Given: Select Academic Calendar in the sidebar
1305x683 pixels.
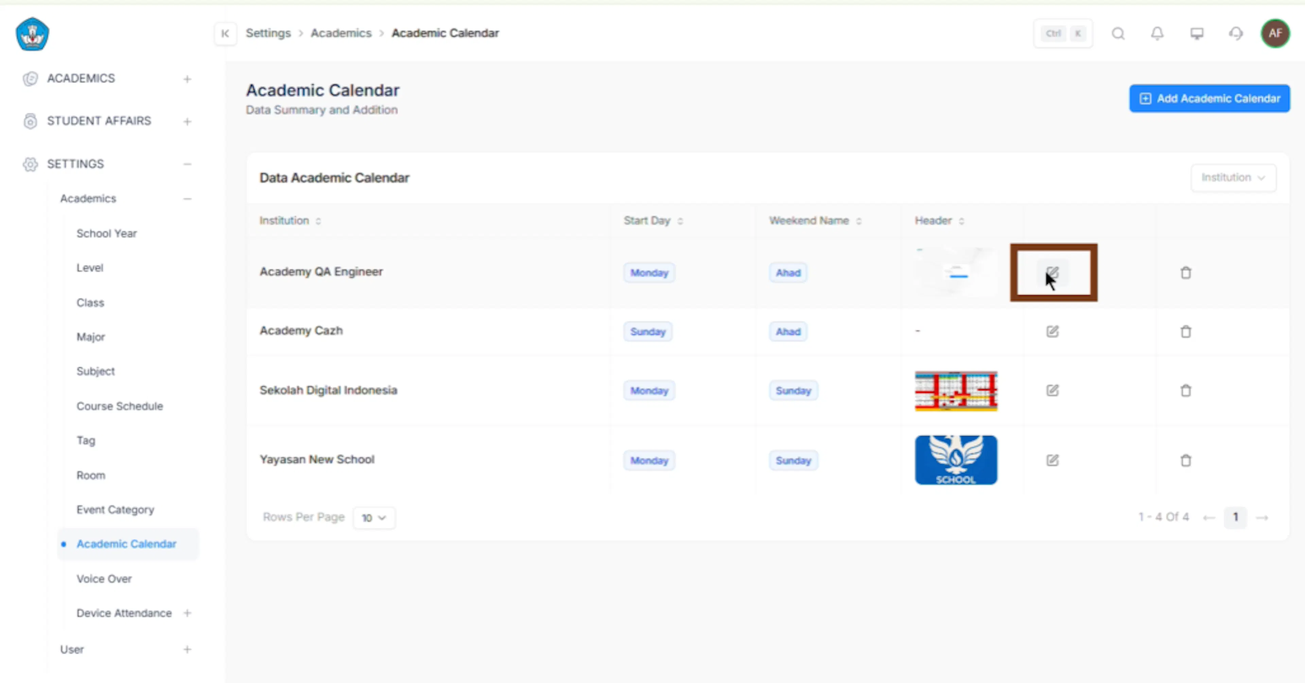Looking at the screenshot, I should click(128, 544).
